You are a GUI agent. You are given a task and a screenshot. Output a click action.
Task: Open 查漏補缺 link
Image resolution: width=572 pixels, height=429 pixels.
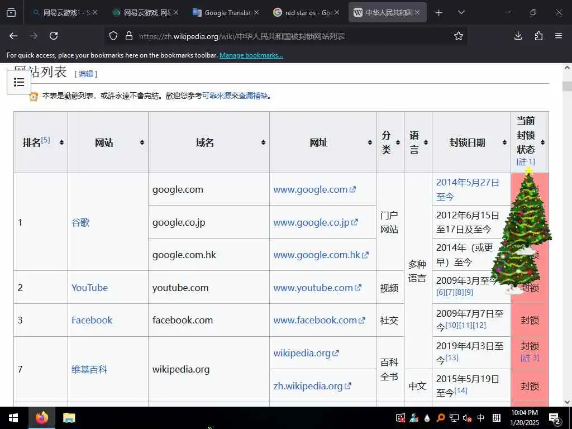pos(253,96)
